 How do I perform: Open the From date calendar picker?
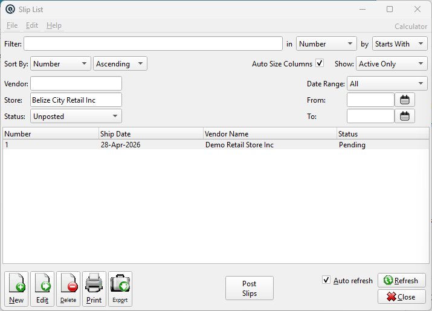point(404,100)
